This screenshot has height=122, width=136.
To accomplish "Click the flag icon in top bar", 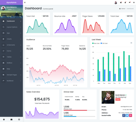I will tap(130, 2).
